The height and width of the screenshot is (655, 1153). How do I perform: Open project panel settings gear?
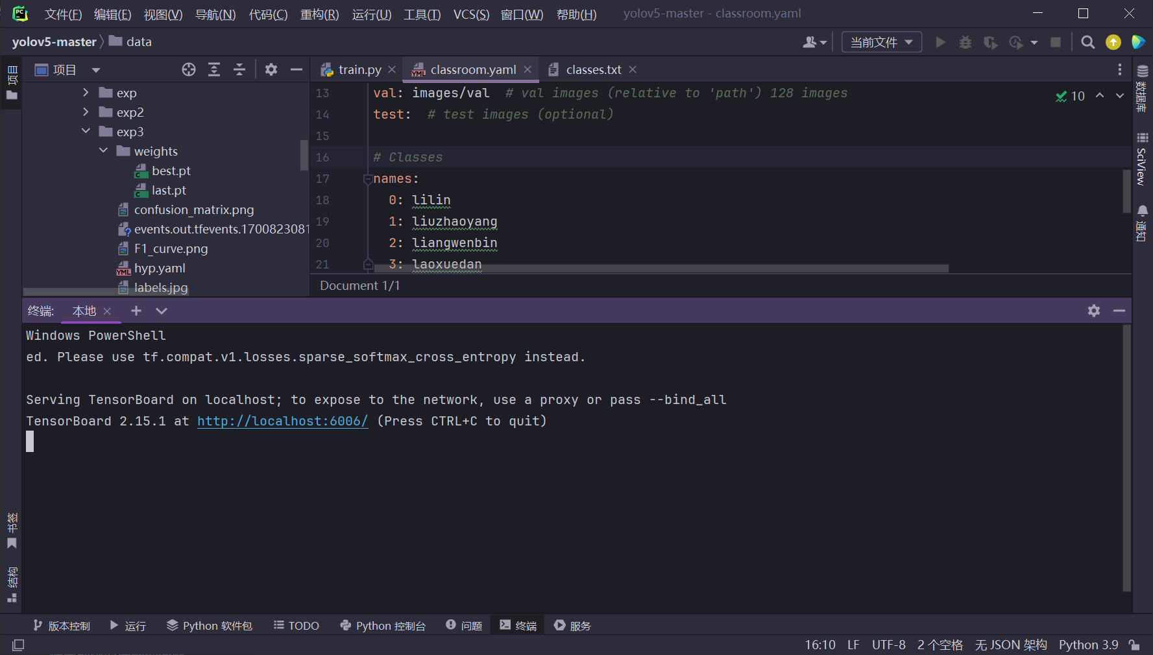pyautogui.click(x=271, y=69)
